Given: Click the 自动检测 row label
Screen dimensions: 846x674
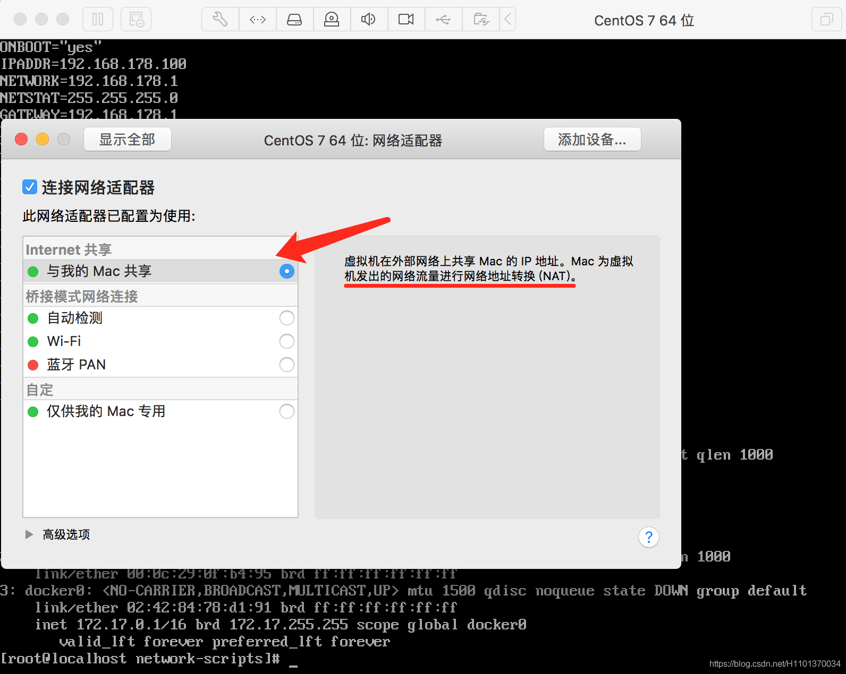Looking at the screenshot, I should coord(75,318).
